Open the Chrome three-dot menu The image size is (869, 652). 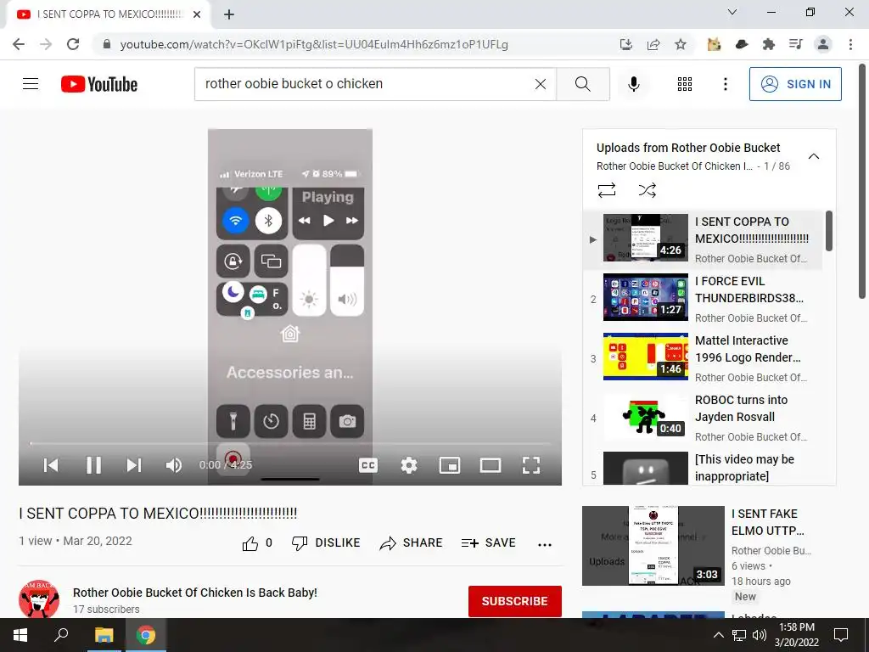[850, 44]
